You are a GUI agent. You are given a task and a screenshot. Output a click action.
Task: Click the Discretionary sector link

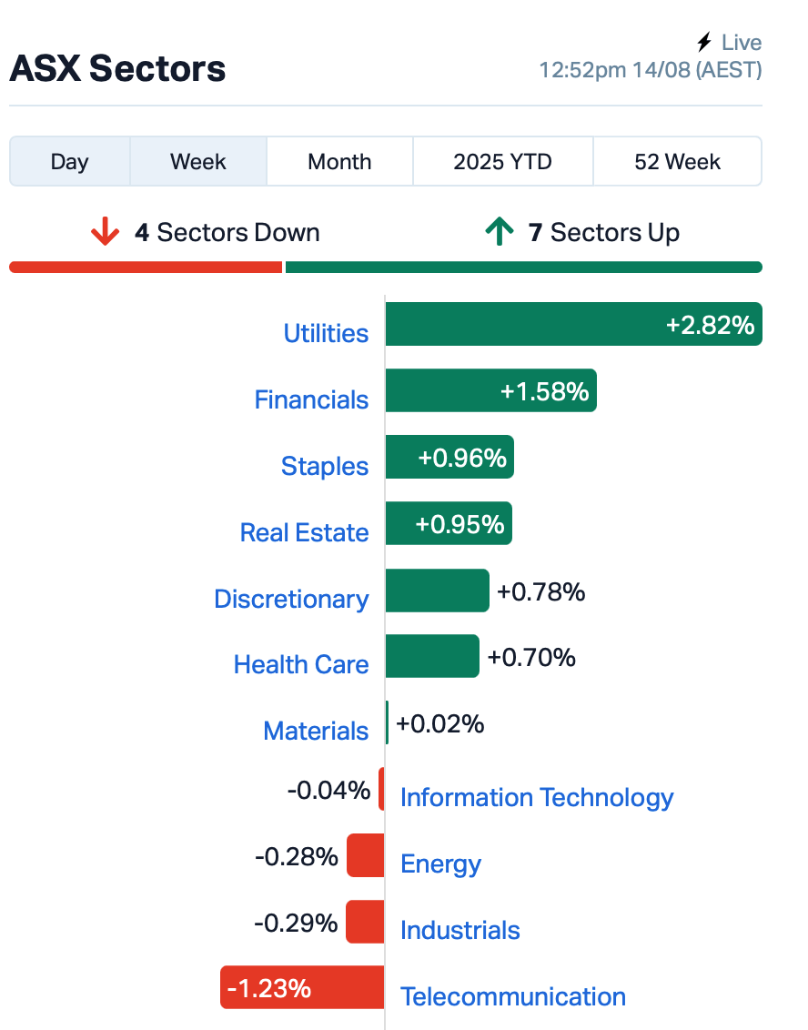pos(291,599)
